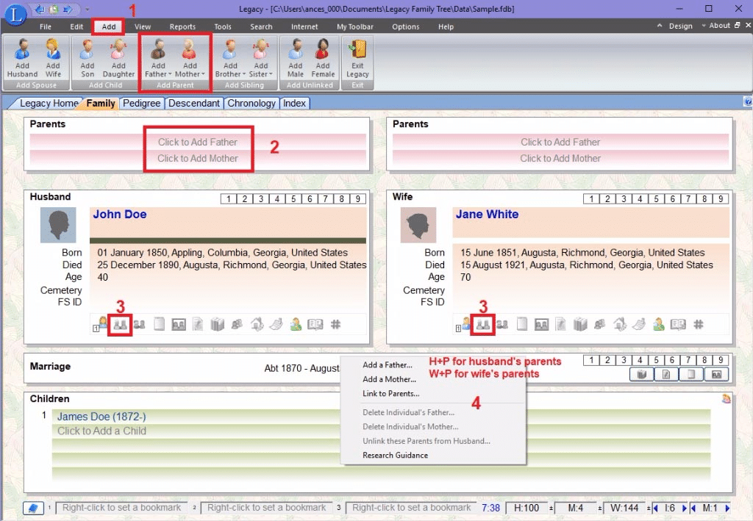Toggle tag 5 for husband John Doe
Image resolution: width=753 pixels, height=521 pixels.
click(293, 198)
